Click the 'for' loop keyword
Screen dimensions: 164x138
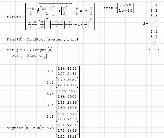click(x=10, y=50)
